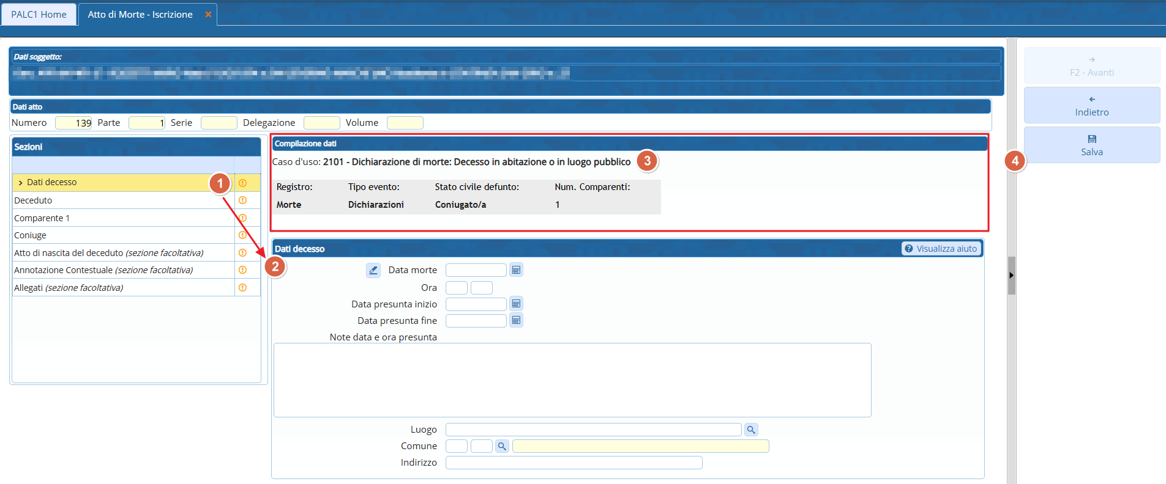Viewport: 1166px width, 484px height.
Task: Click warning icon in the Allegati row
Action: tap(242, 288)
